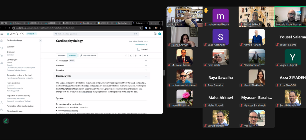This screenshot has width=306, height=140.
Task: Open a new Chrome tab with plus
Action: [151, 23]
